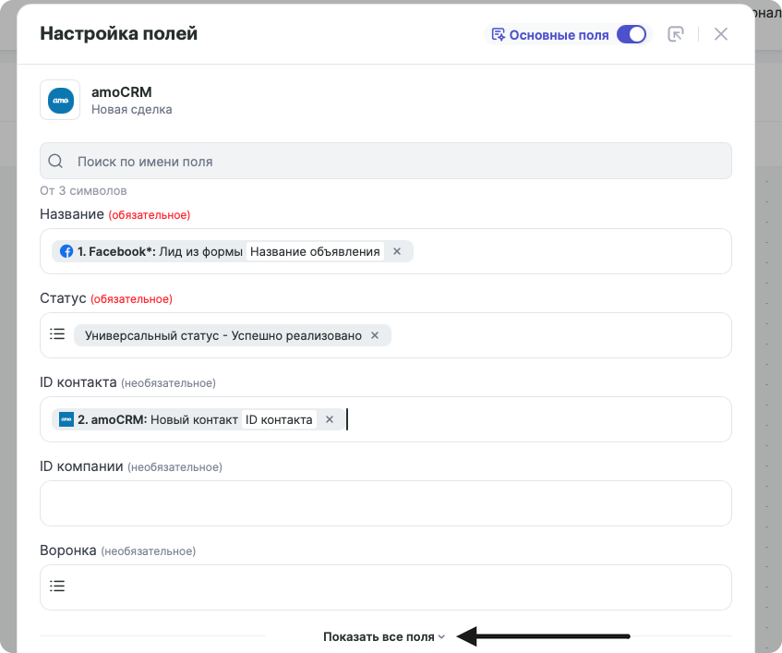Click the Воронка field label

(67, 550)
